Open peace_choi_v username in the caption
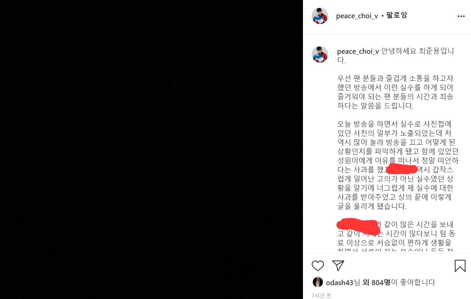This screenshot has width=471, height=299. point(358,51)
